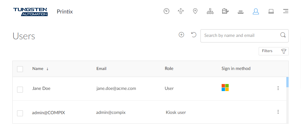Select all users with header checkbox
Image resolution: width=301 pixels, height=130 pixels.
[x=20, y=69]
